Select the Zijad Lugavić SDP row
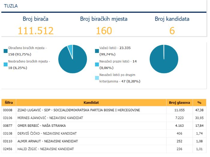The width and height of the screenshot is (210, 157). coord(104,110)
